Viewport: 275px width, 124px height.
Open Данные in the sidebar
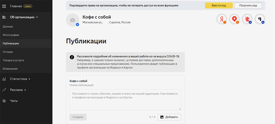pyautogui.click(x=26, y=27)
